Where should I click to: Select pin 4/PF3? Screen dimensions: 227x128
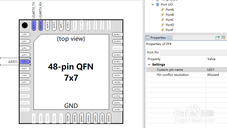(25, 55)
